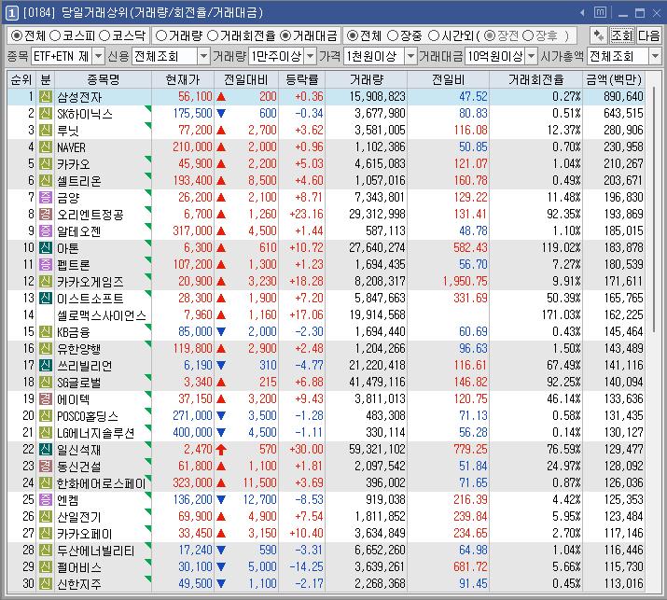The width and height of the screenshot is (667, 600).
Task: Click the 경 badge next to 동신건설
Action: (x=46, y=467)
